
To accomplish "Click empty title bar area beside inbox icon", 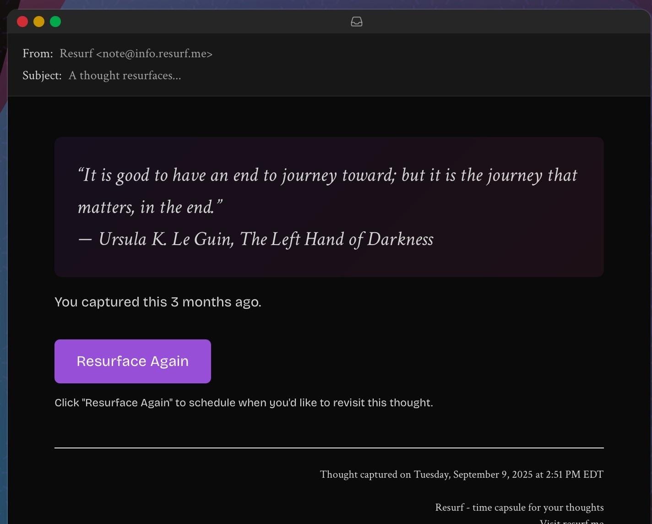I will (458, 22).
